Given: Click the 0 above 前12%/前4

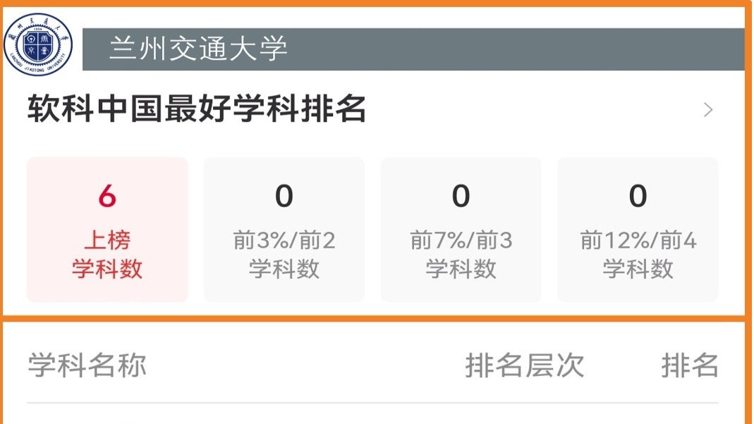Looking at the screenshot, I should click(638, 197).
